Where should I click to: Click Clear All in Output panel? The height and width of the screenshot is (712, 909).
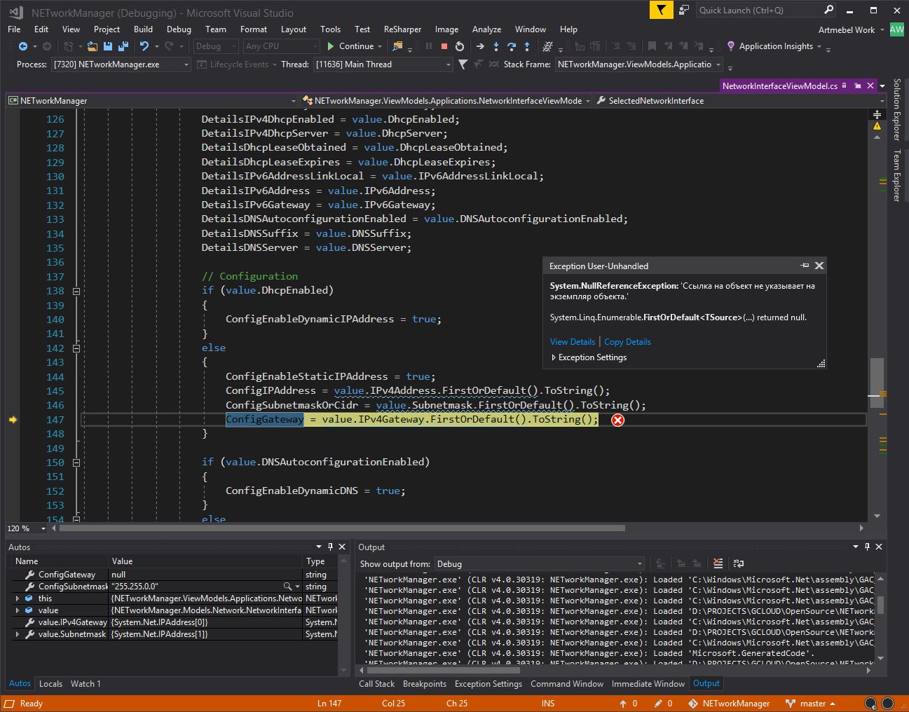coord(718,563)
